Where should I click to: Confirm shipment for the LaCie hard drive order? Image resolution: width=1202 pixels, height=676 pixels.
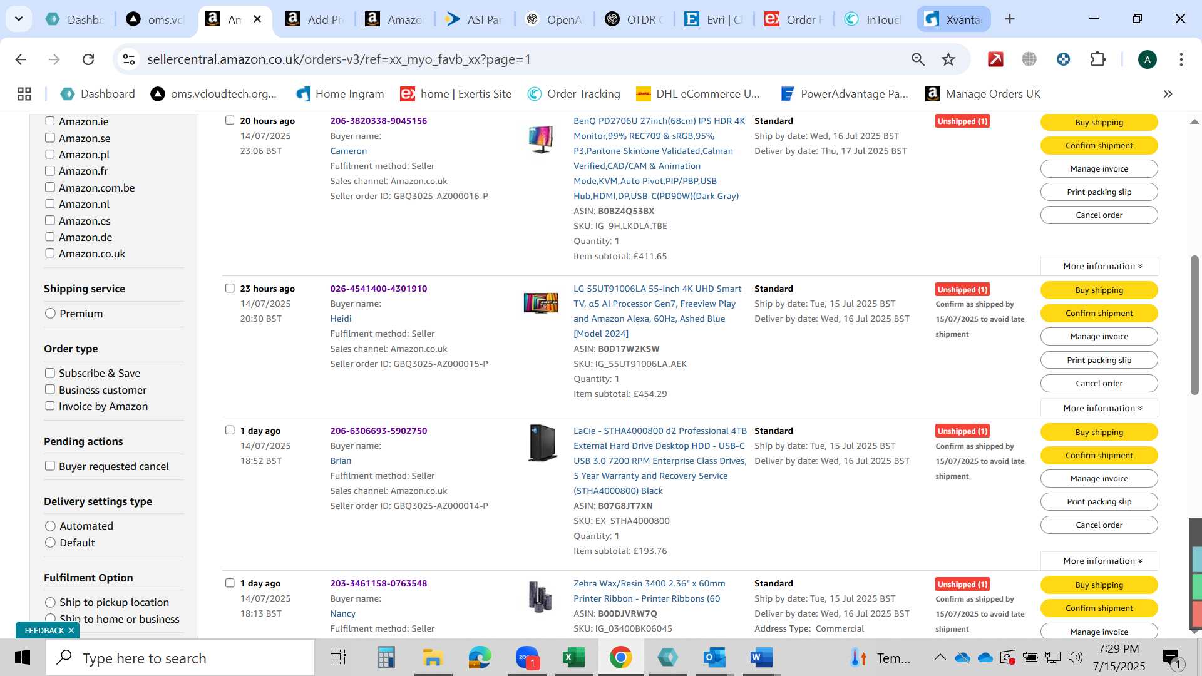(x=1099, y=456)
